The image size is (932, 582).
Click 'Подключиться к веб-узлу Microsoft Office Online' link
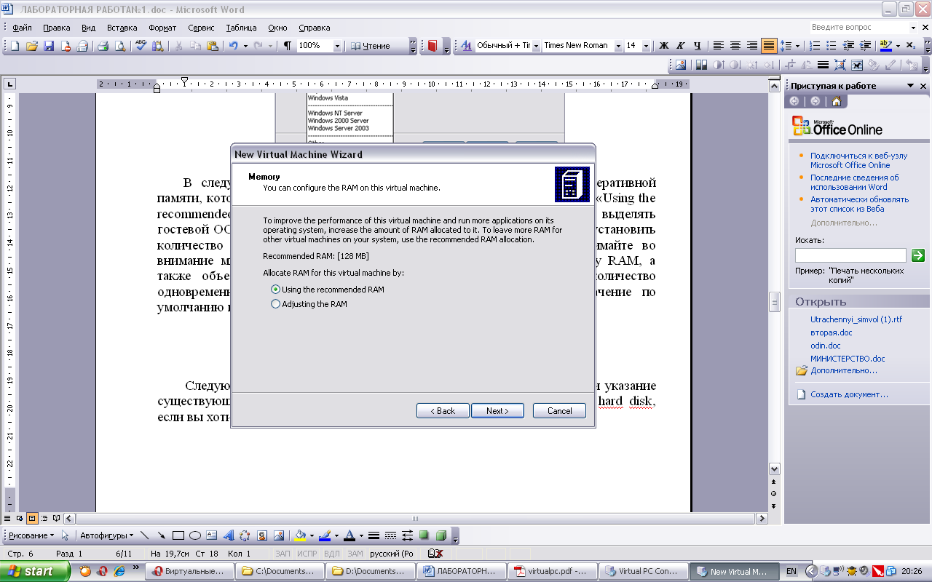pos(859,160)
